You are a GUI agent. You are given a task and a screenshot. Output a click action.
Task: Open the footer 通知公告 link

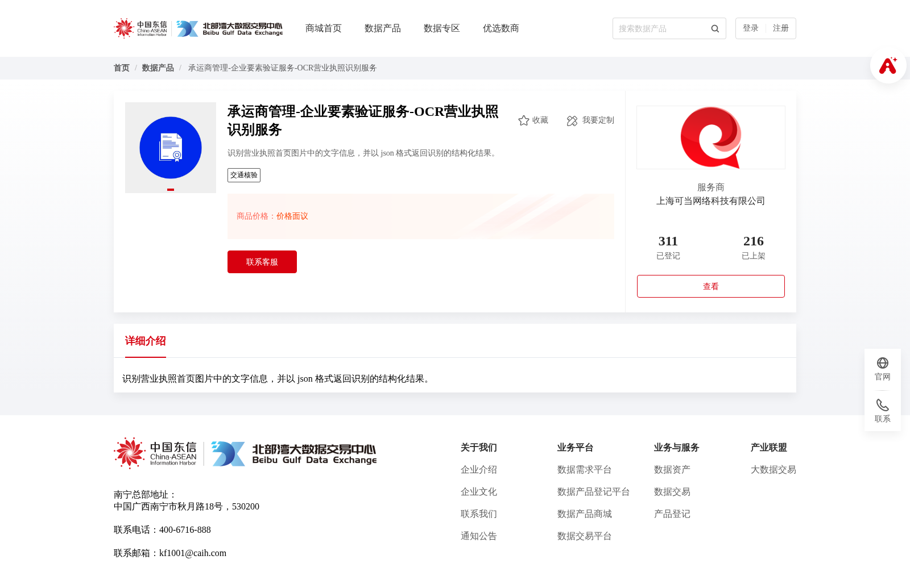[479, 536]
